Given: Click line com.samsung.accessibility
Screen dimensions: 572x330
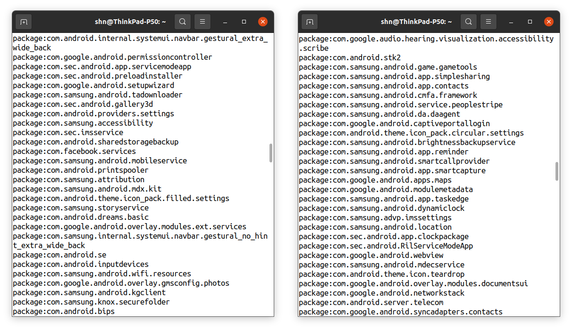Looking at the screenshot, I should pos(83,123).
